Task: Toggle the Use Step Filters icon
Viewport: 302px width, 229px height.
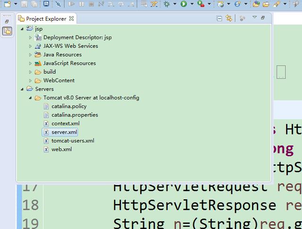Action: pyautogui.click(x=154, y=4)
